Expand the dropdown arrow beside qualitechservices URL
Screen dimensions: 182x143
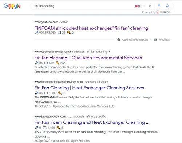[x=110, y=52]
